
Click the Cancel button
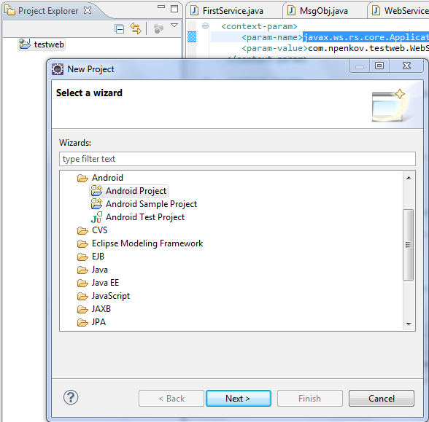pyautogui.click(x=381, y=398)
